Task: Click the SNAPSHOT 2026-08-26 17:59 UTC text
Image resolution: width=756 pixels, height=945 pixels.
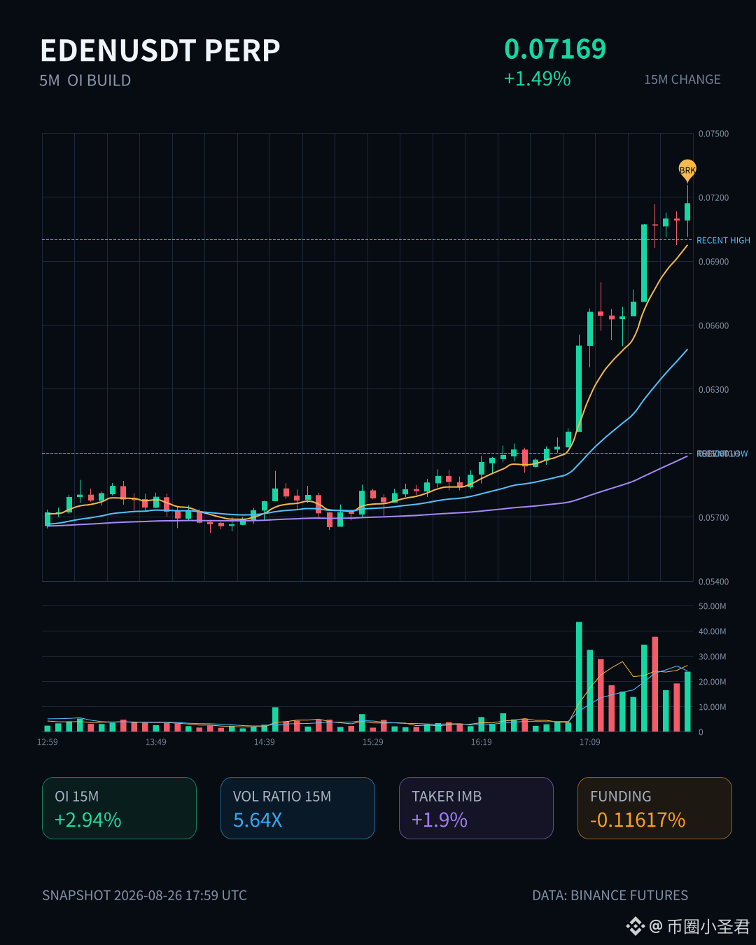Action: click(x=144, y=895)
